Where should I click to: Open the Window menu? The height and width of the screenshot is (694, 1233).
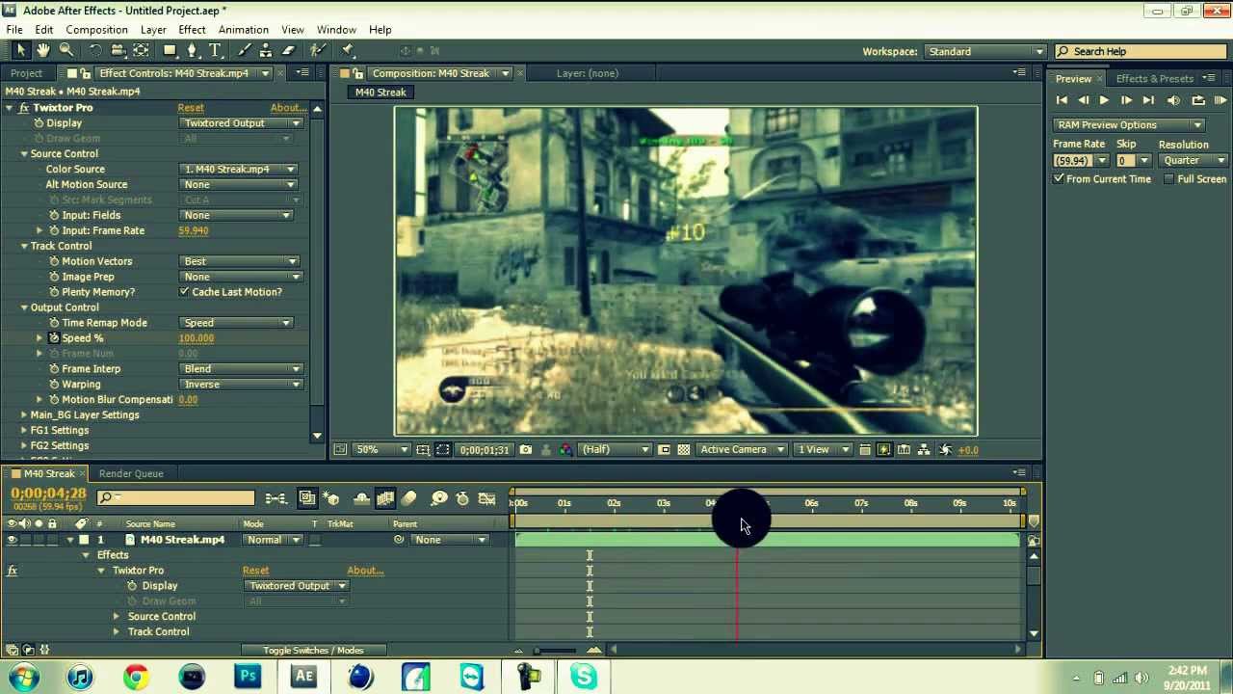pyautogui.click(x=336, y=30)
